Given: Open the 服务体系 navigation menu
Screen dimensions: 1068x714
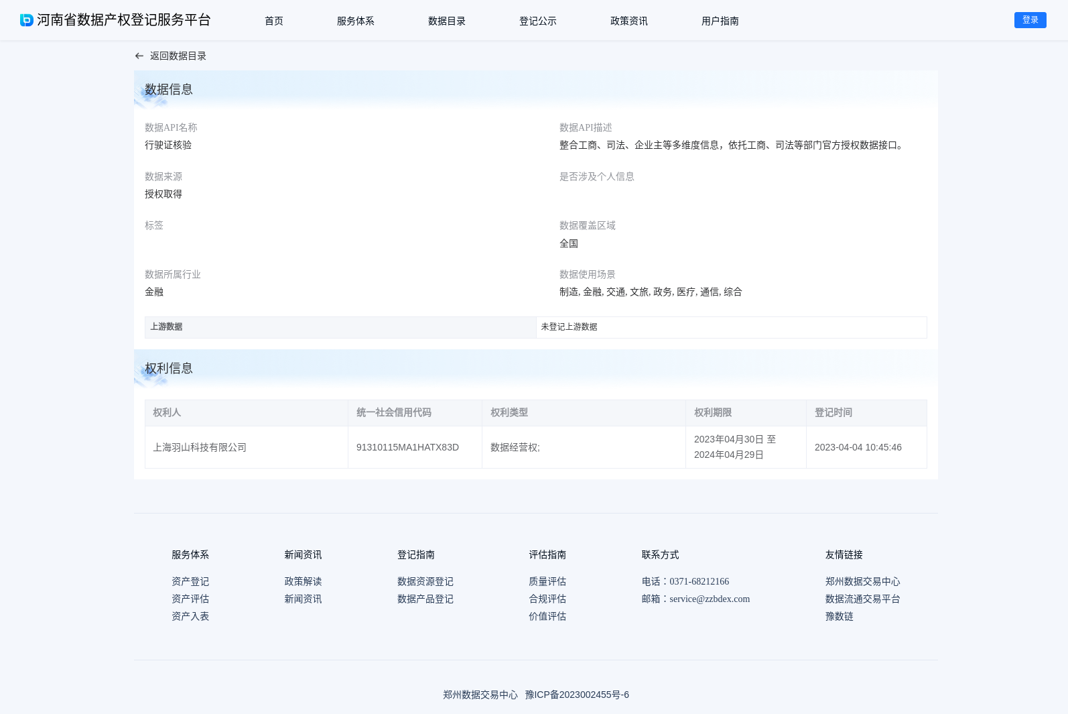Looking at the screenshot, I should (x=356, y=21).
